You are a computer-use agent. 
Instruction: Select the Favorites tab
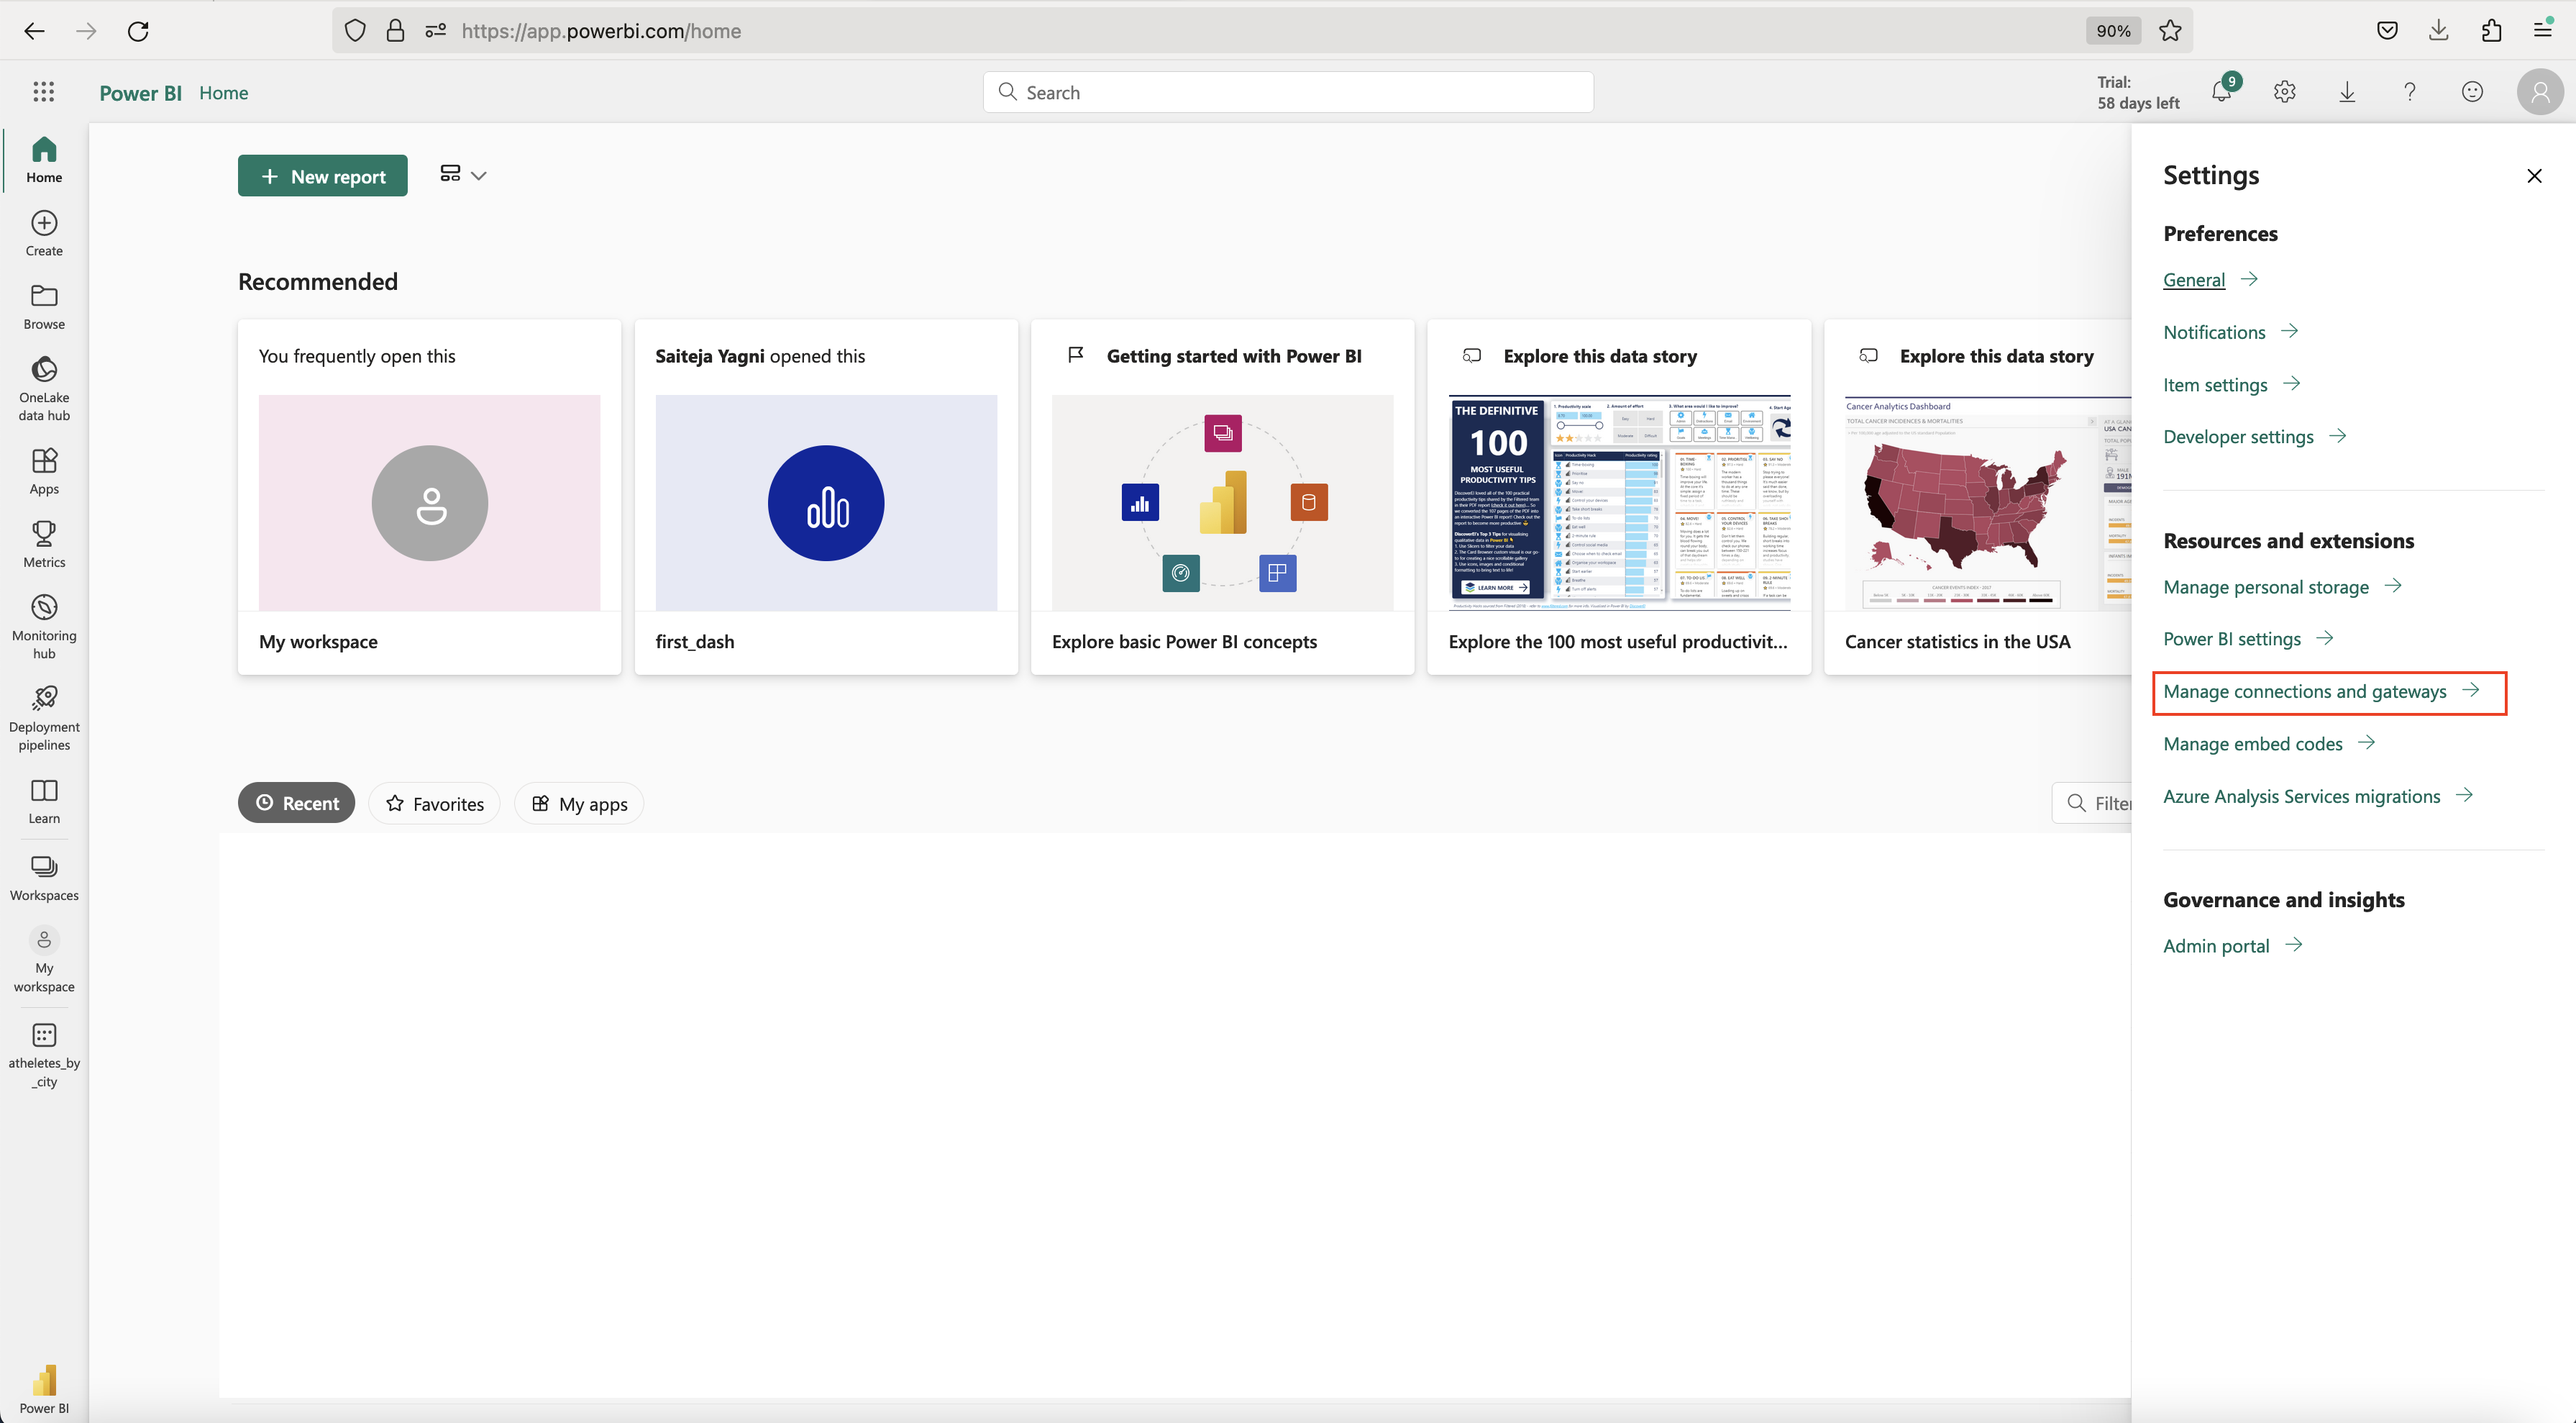tap(434, 804)
